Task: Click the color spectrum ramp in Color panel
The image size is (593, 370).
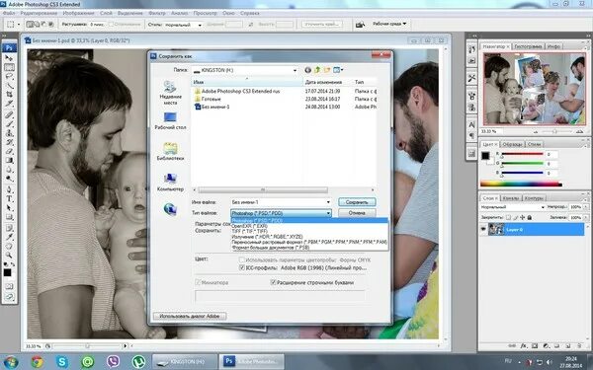Action: pos(521,185)
